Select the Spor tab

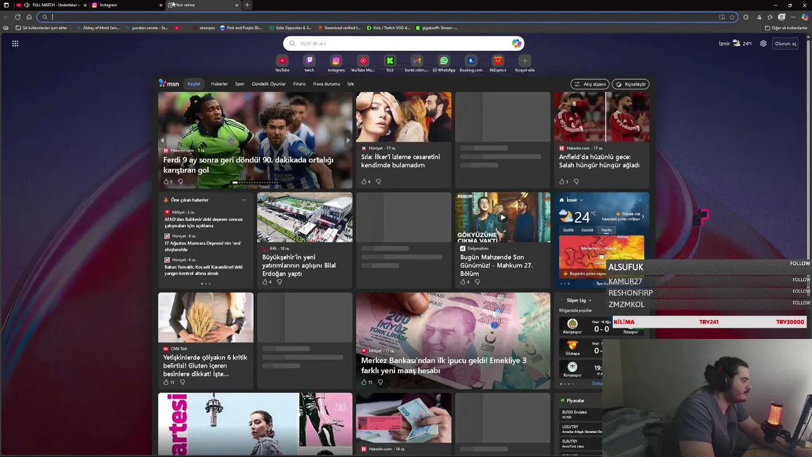[x=240, y=84]
